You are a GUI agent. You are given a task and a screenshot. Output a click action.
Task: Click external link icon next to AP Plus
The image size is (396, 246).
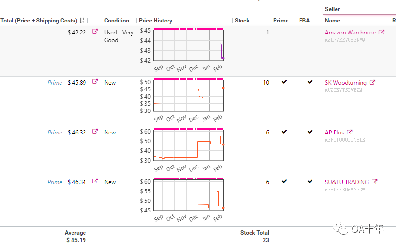coord(350,132)
